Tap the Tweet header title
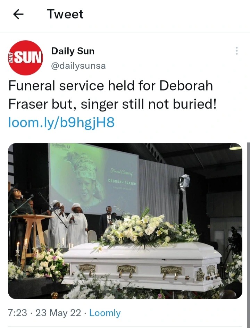This screenshot has width=250, height=328. [65, 14]
